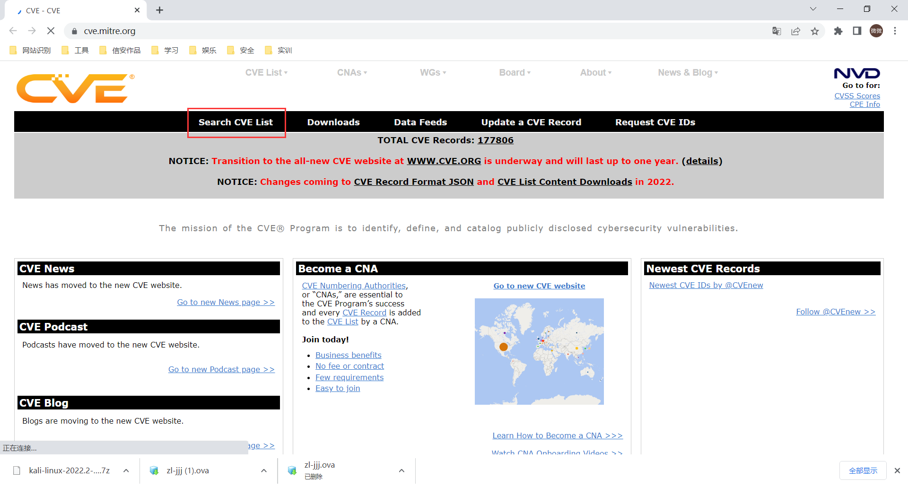908x487 pixels.
Task: Click Follow @CVEnew link
Action: click(x=836, y=312)
